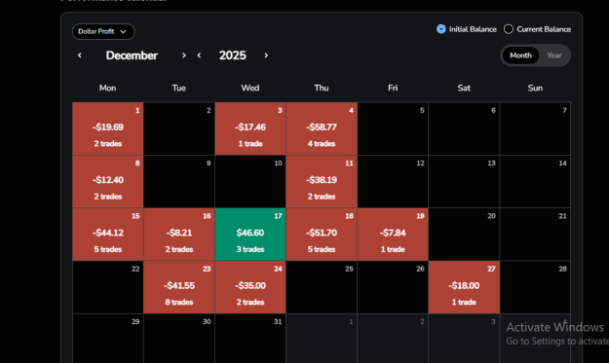Screen dimensions: 609x363
Task: Switch to Month view
Action: pos(520,55)
